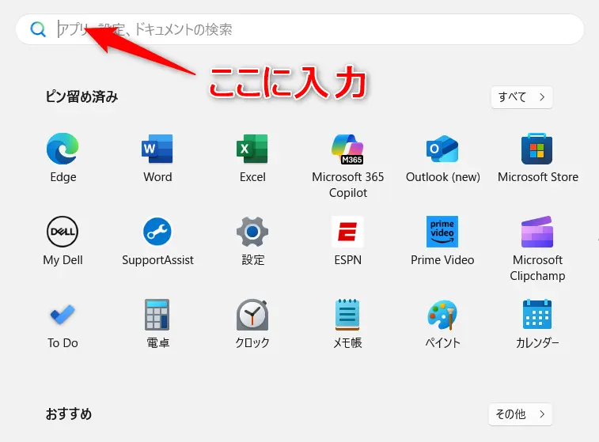The width and height of the screenshot is (599, 442).
Task: Open the Excel app icon
Action: pyautogui.click(x=252, y=149)
